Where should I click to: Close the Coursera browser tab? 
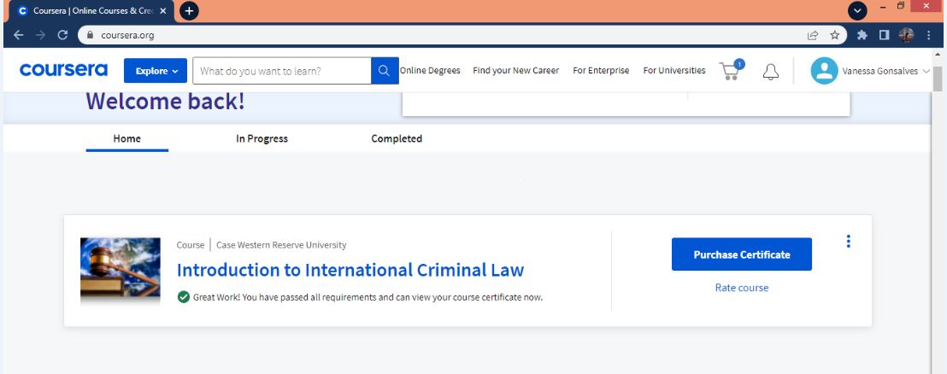coord(163,11)
